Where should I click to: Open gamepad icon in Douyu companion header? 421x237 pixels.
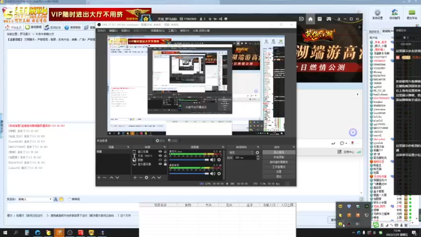(x=328, y=19)
